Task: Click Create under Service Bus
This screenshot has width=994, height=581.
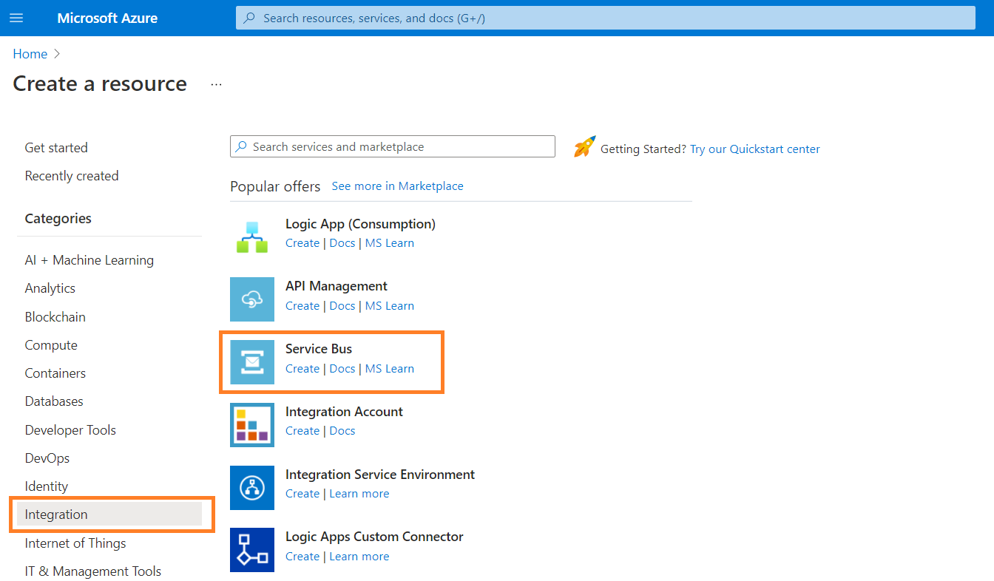Action: tap(302, 369)
